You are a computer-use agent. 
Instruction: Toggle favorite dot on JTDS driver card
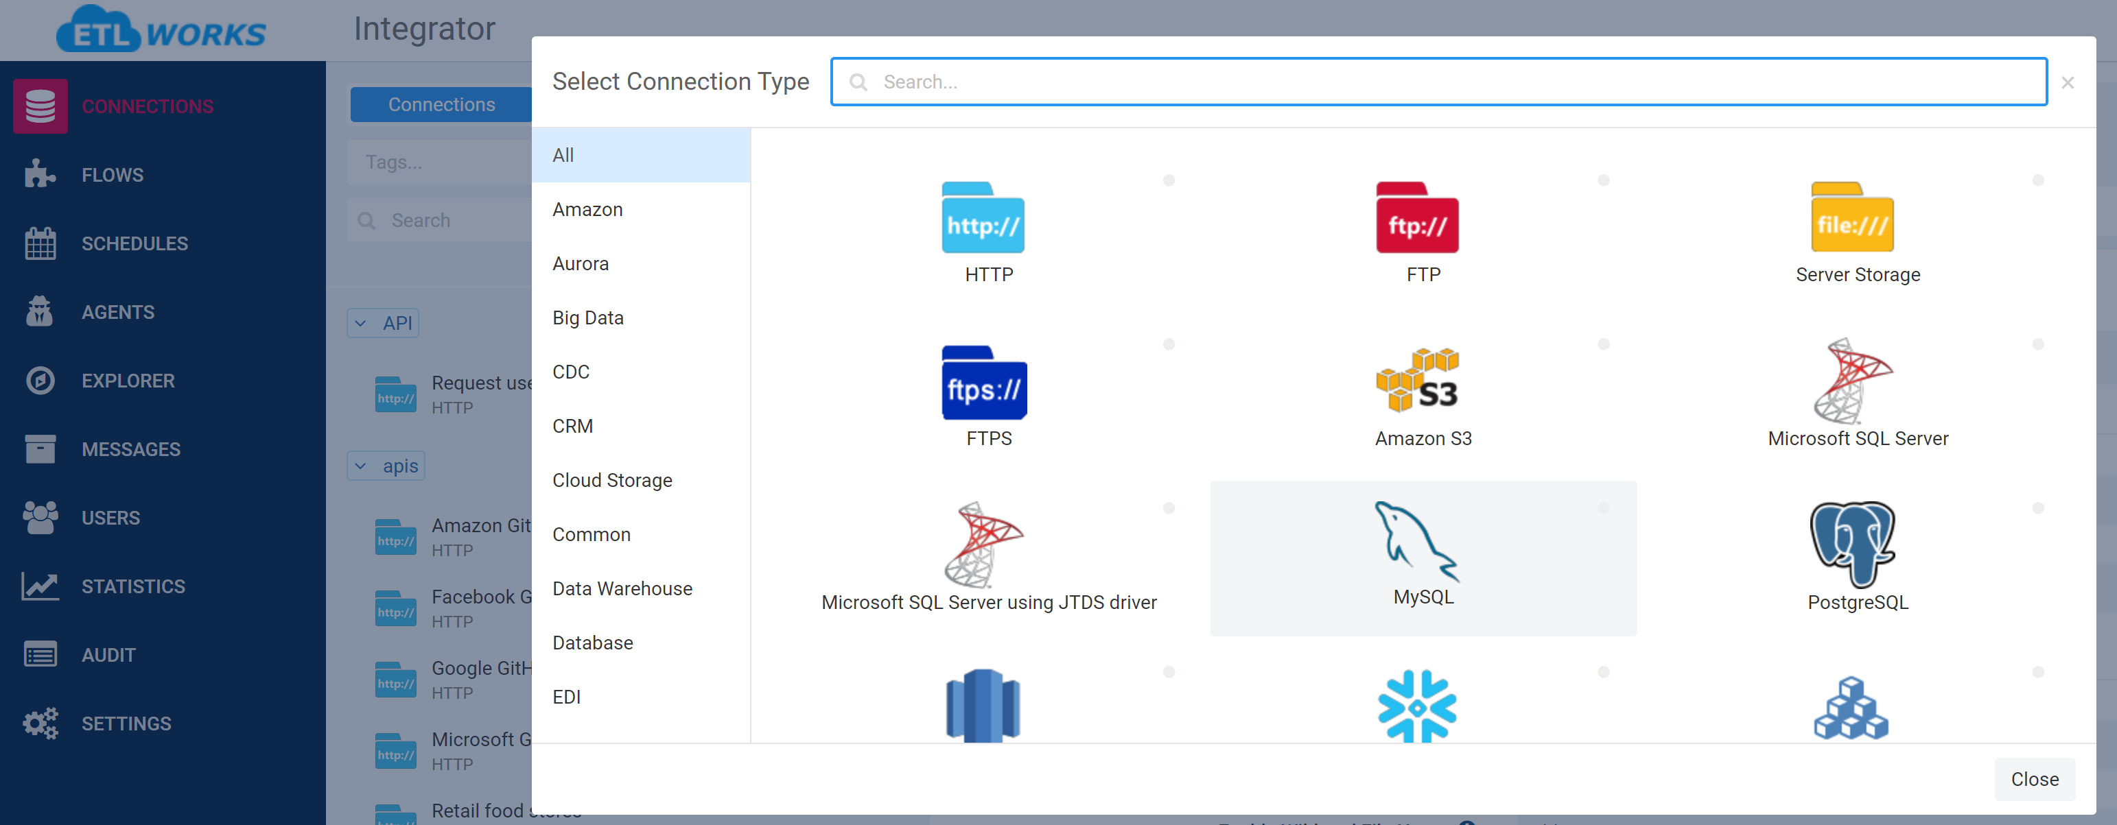pyautogui.click(x=1169, y=509)
